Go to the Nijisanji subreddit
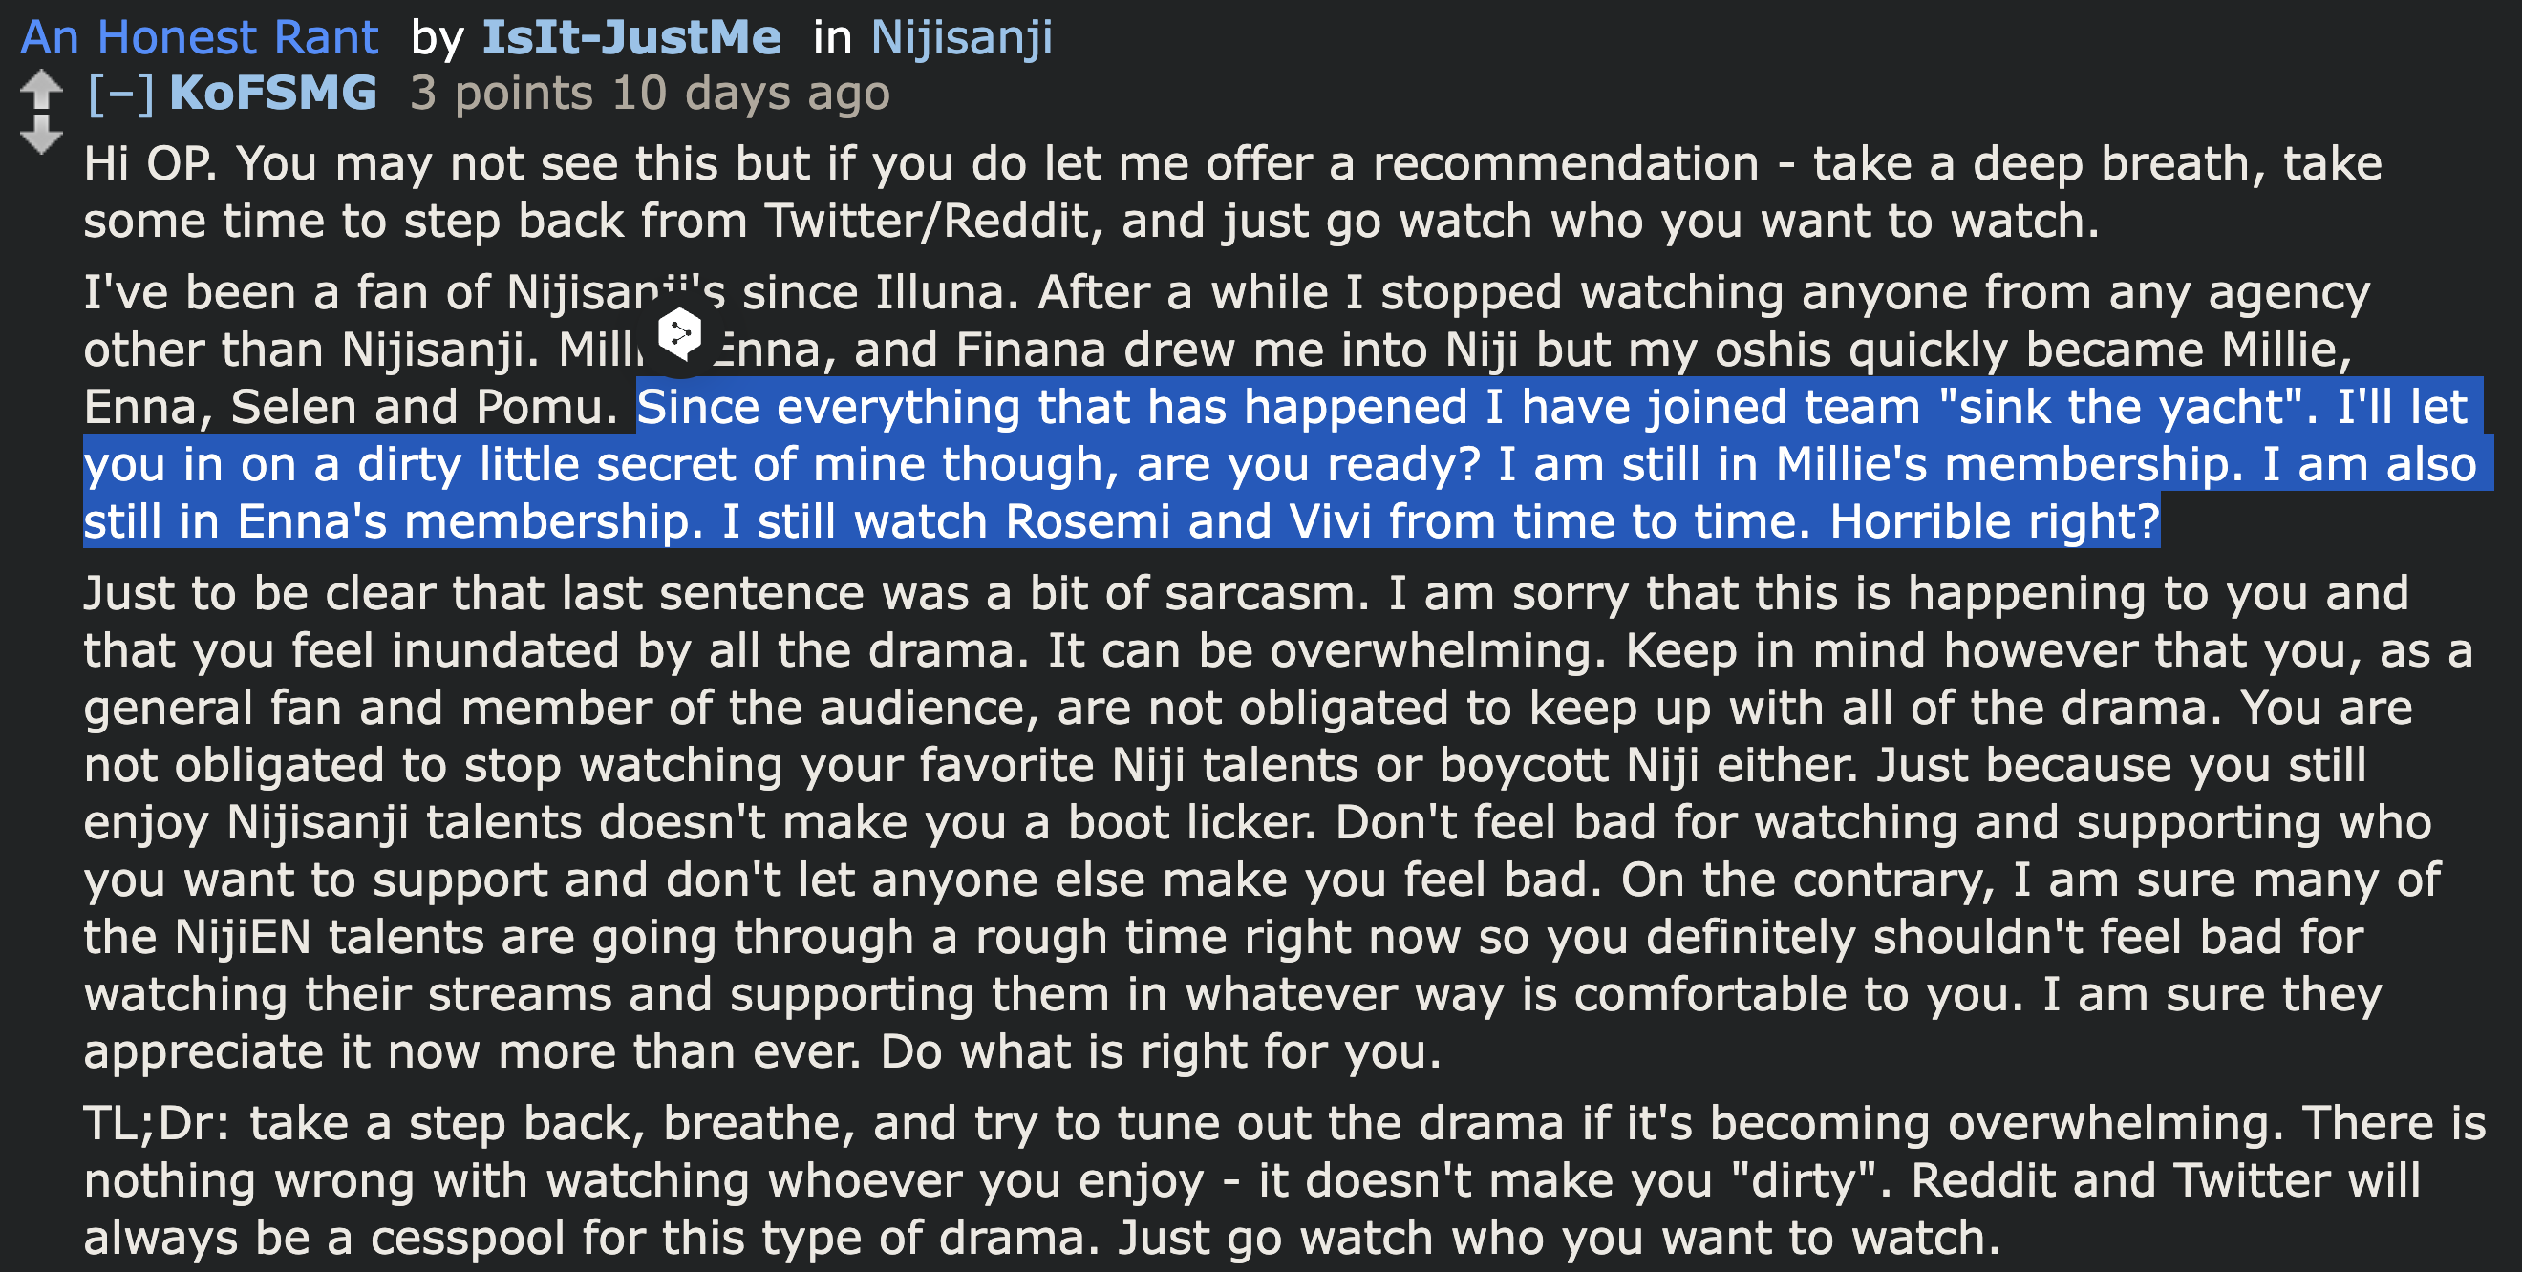The width and height of the screenshot is (2522, 1272). point(960,38)
